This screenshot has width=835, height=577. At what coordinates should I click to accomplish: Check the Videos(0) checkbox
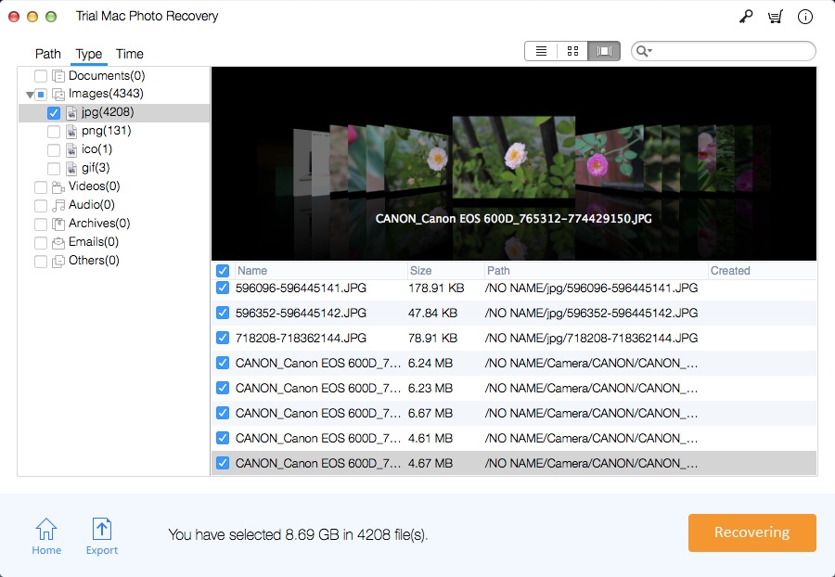tap(41, 186)
